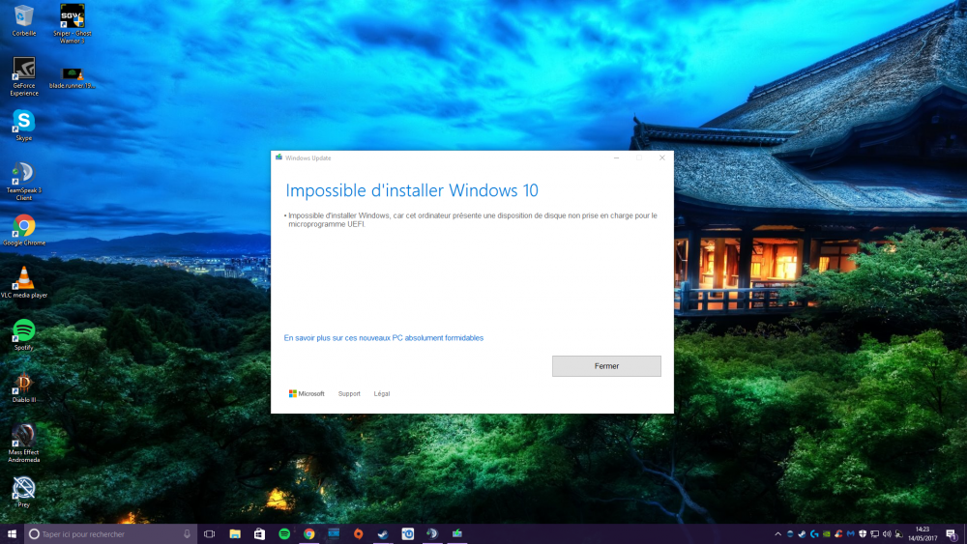Select the blade.runner video file icon
The height and width of the screenshot is (544, 967).
(73, 78)
